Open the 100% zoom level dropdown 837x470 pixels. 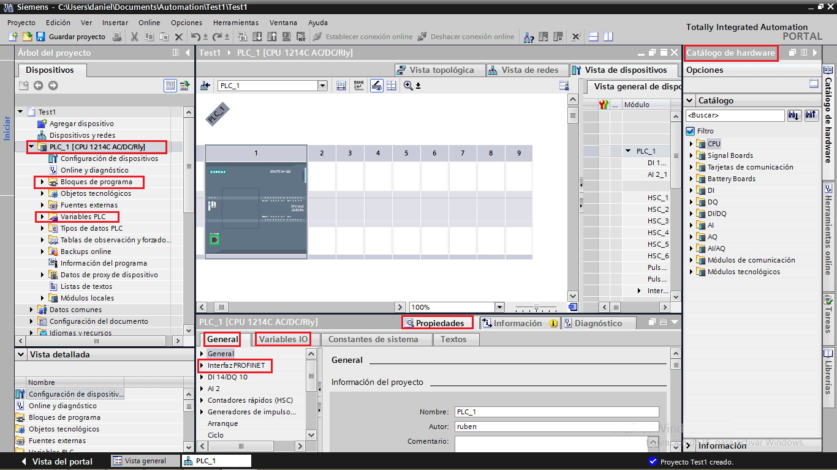coord(499,307)
